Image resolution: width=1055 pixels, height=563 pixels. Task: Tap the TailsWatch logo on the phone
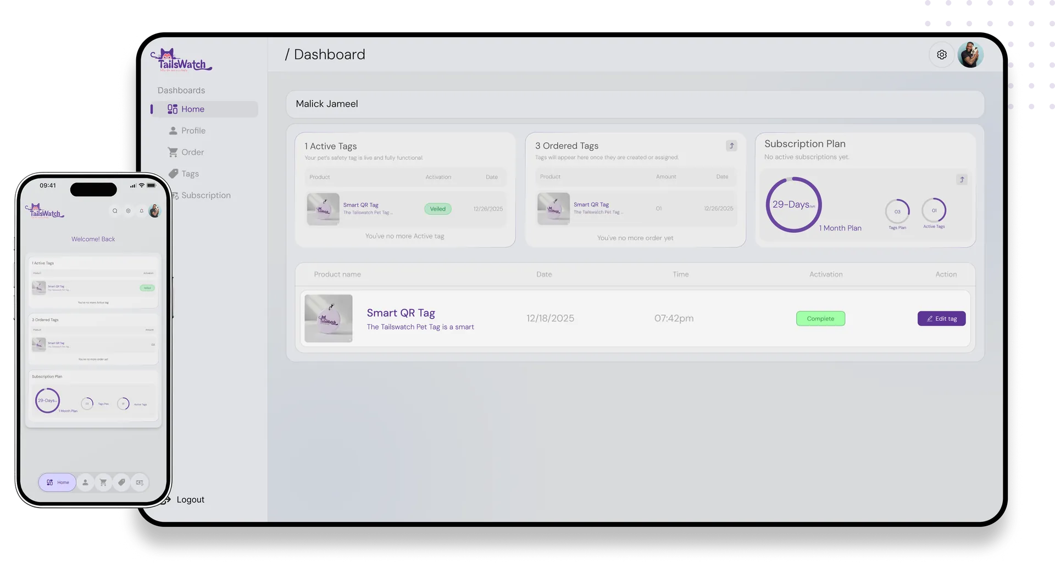click(x=45, y=211)
